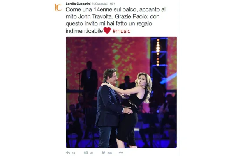Screen dimensions: 231x156
Task: Click the 10 h timestamp
Action: (113, 4)
